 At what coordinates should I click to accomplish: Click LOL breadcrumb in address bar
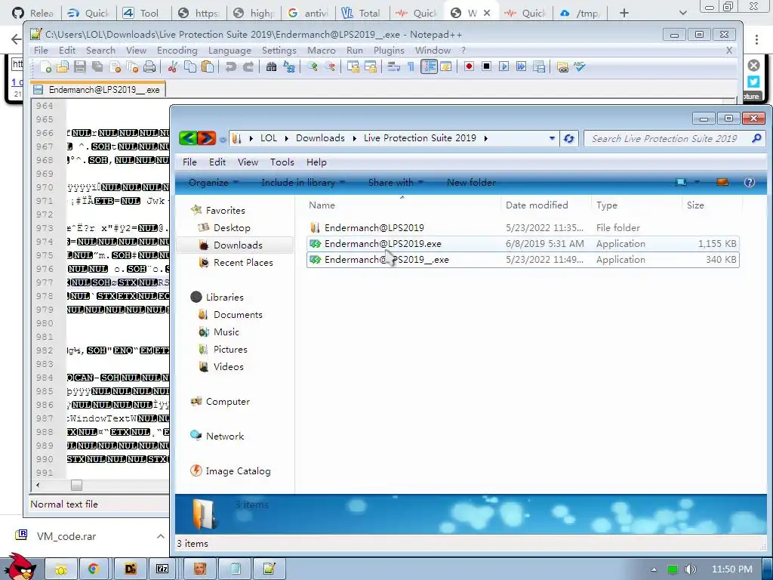tap(269, 138)
